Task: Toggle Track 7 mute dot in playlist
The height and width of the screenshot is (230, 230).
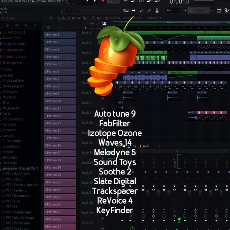Action: tap(103, 99)
